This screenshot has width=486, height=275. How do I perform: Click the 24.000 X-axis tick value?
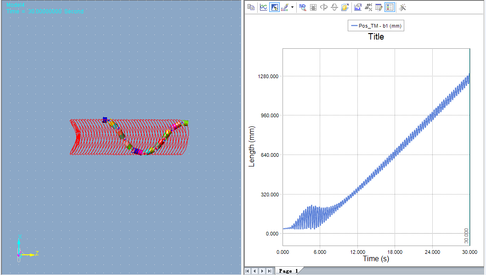pyautogui.click(x=432, y=252)
